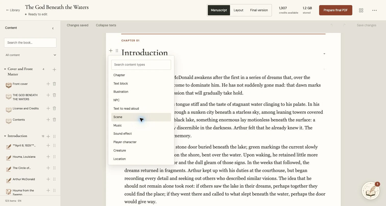Click plus icon beside Front cover
386x206 pixels.
tap(48, 84)
